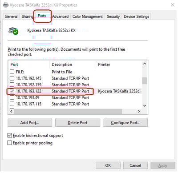Click Standard TCP/IP Port for 10.170.197.115

[x=70, y=104]
